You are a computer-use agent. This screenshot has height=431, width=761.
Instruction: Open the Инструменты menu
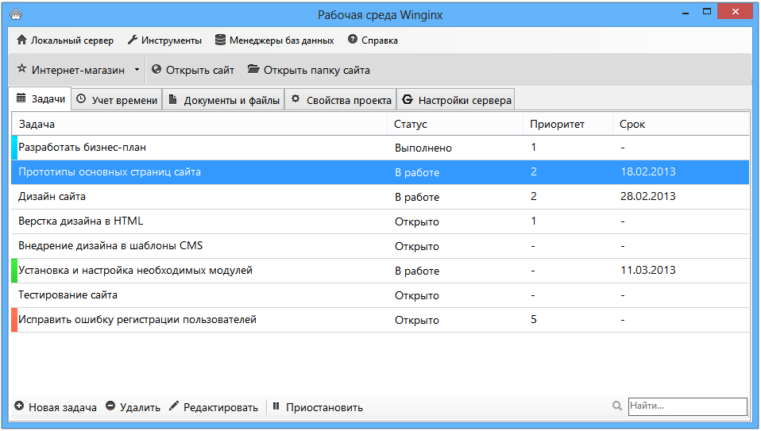click(x=164, y=40)
